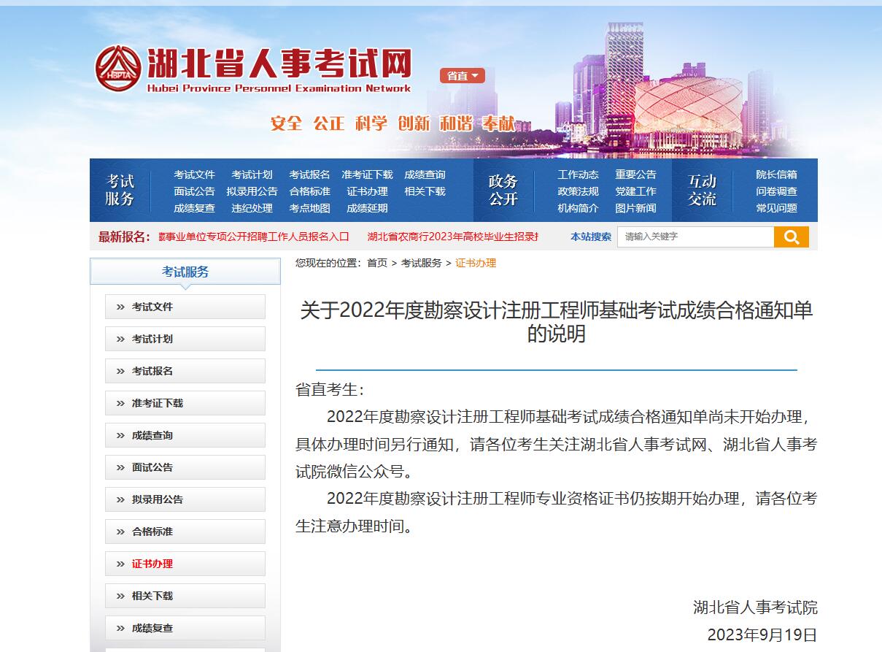This screenshot has height=652, width=882.
Task: Click the orange search magnifier icon
Action: pyautogui.click(x=792, y=237)
